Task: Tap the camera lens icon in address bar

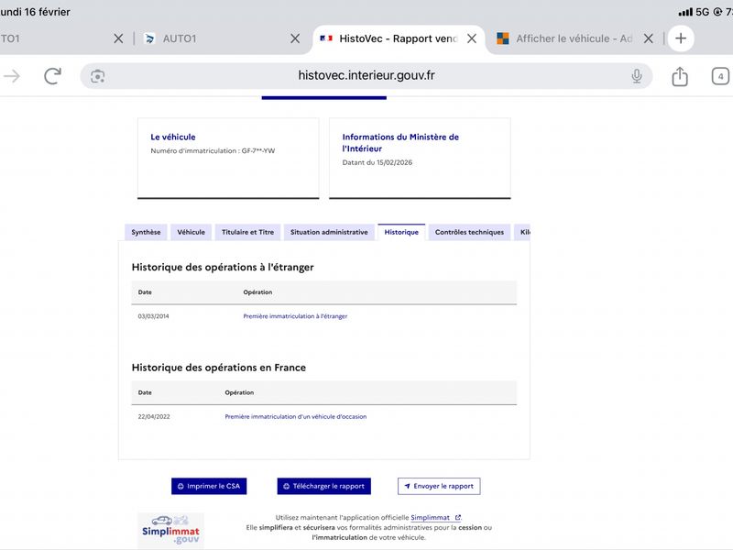Action: click(98, 76)
